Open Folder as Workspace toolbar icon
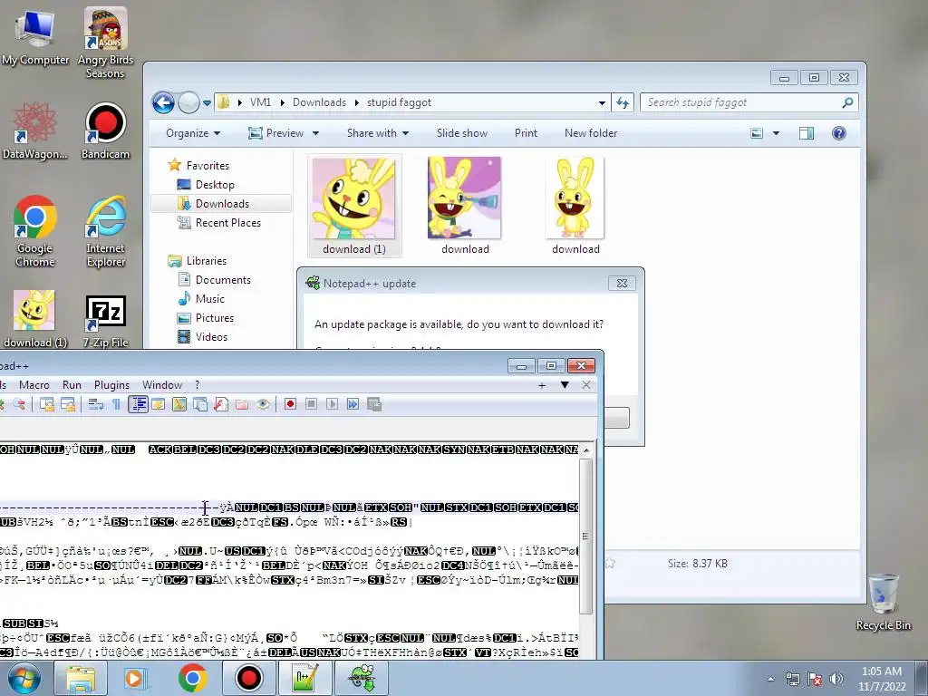928x696 pixels. [x=242, y=404]
